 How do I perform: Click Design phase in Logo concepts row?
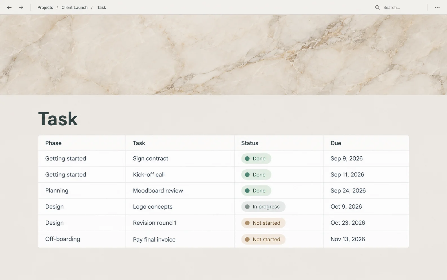[54, 207]
